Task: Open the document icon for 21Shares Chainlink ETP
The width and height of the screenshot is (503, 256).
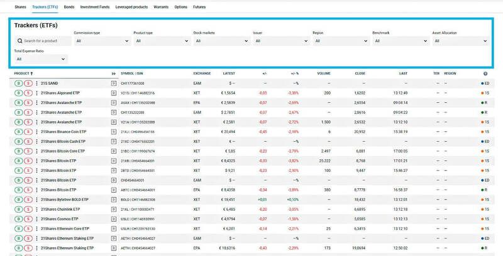Action: [114, 210]
